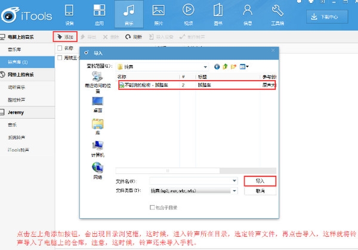Open the 下载中心 download center button

[327, 17]
